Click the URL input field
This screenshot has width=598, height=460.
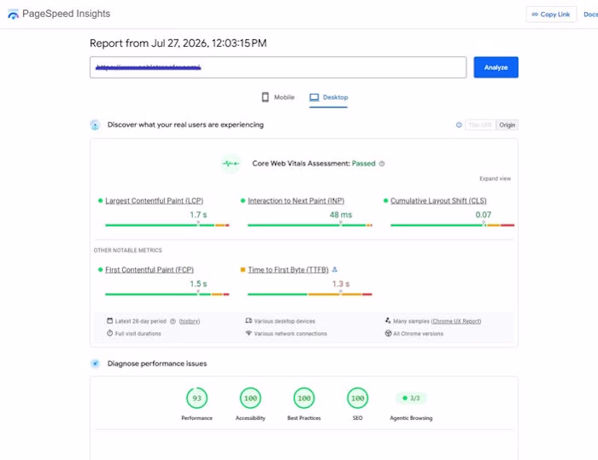pos(278,67)
